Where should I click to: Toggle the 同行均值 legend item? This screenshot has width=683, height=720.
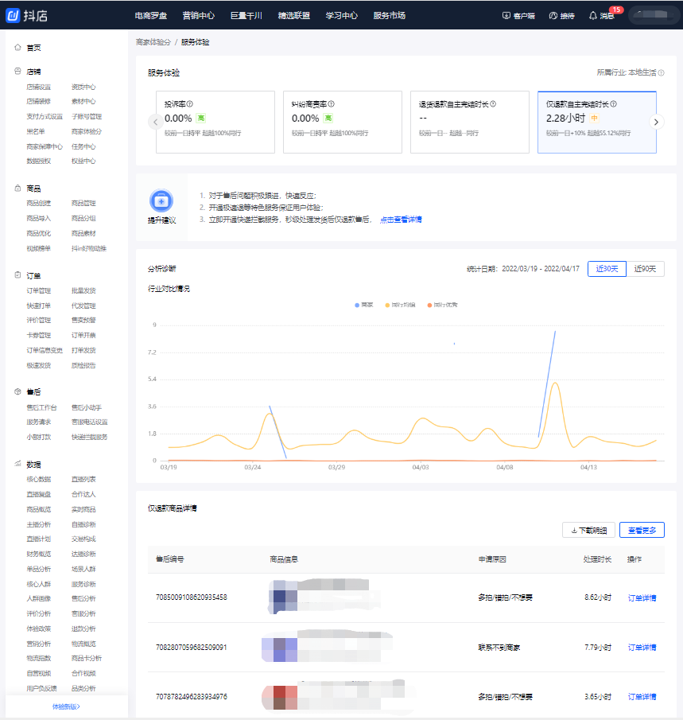pyautogui.click(x=402, y=305)
